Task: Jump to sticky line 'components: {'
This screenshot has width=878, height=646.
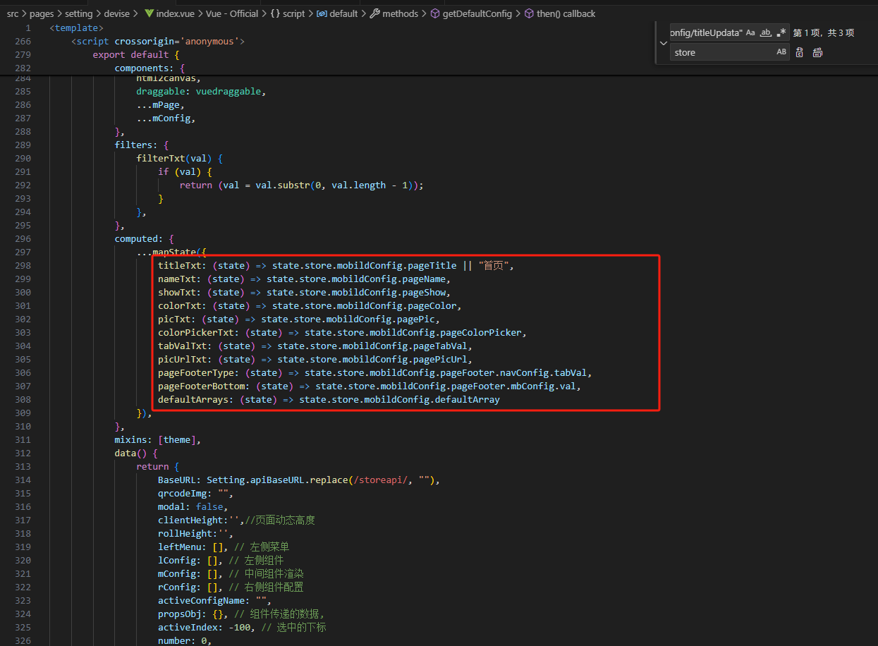Action: click(150, 68)
